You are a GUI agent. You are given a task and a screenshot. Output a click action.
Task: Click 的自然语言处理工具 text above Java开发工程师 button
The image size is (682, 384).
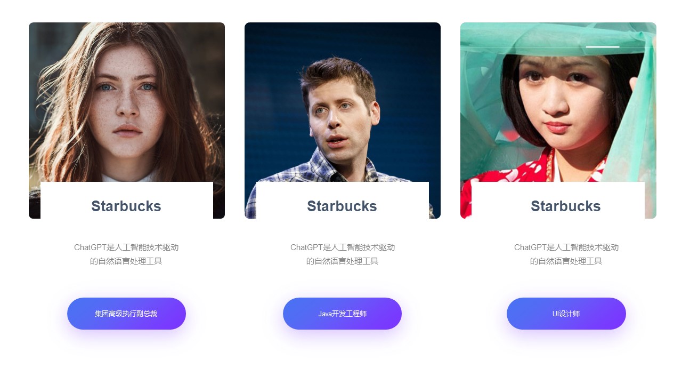(x=343, y=261)
